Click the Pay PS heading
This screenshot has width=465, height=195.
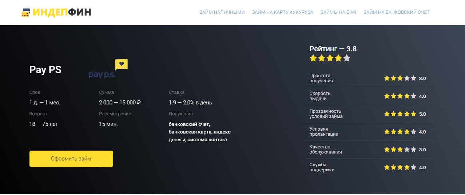click(45, 70)
